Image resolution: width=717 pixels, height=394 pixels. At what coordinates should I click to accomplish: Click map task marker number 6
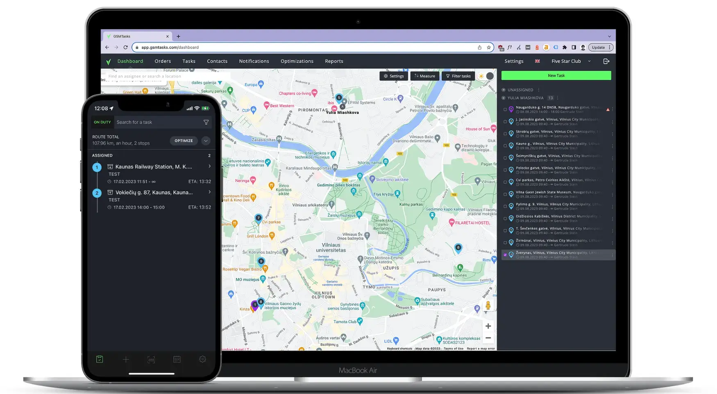coord(458,248)
